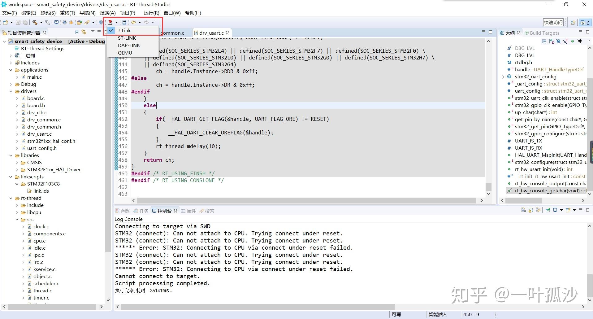Click display selected console icon
Image resolution: width=593 pixels, height=319 pixels.
555,210
